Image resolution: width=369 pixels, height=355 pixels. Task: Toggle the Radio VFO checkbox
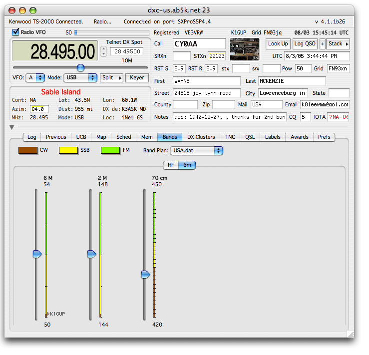click(16, 32)
